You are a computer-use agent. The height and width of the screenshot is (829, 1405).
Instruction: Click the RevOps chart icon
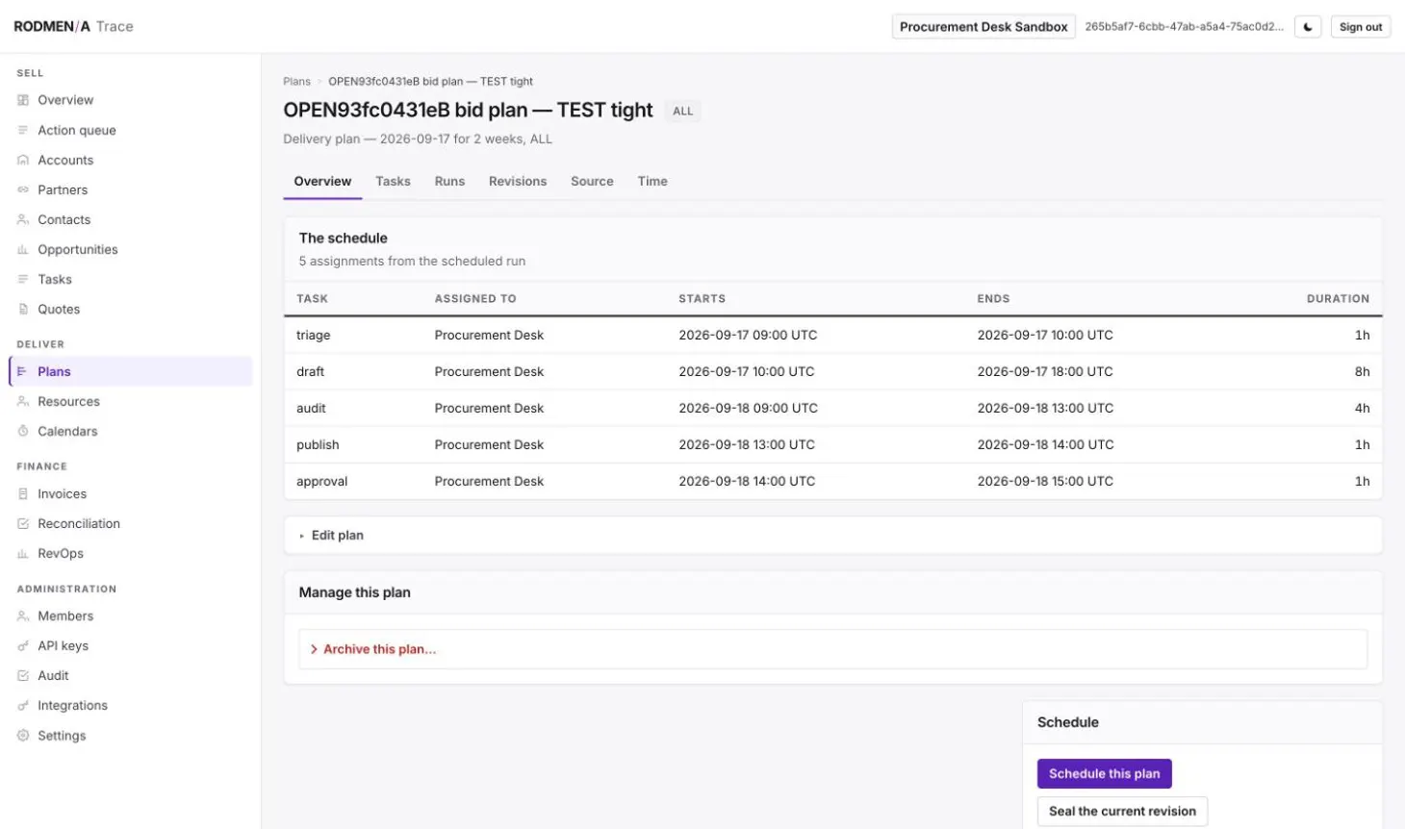click(23, 553)
